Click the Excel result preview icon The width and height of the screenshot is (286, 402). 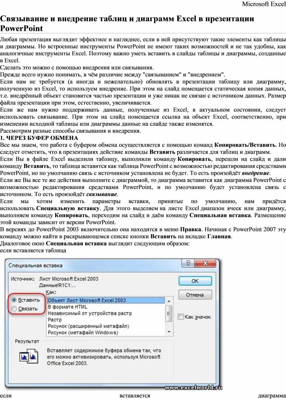(29, 356)
